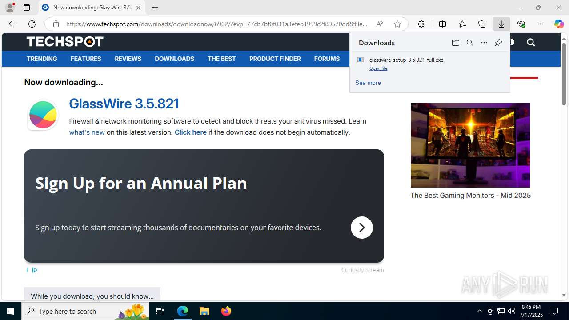Open the DOWNLOADS nav item
The width and height of the screenshot is (569, 320).
pyautogui.click(x=174, y=59)
